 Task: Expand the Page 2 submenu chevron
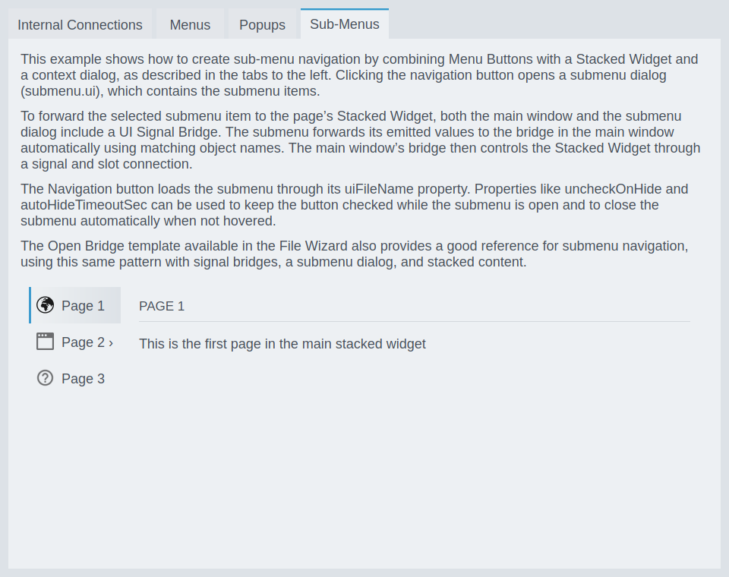pyautogui.click(x=111, y=342)
